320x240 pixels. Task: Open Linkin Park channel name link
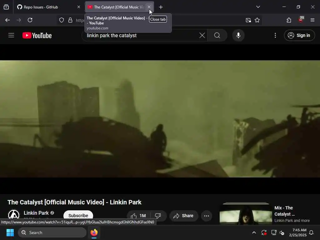point(36,213)
